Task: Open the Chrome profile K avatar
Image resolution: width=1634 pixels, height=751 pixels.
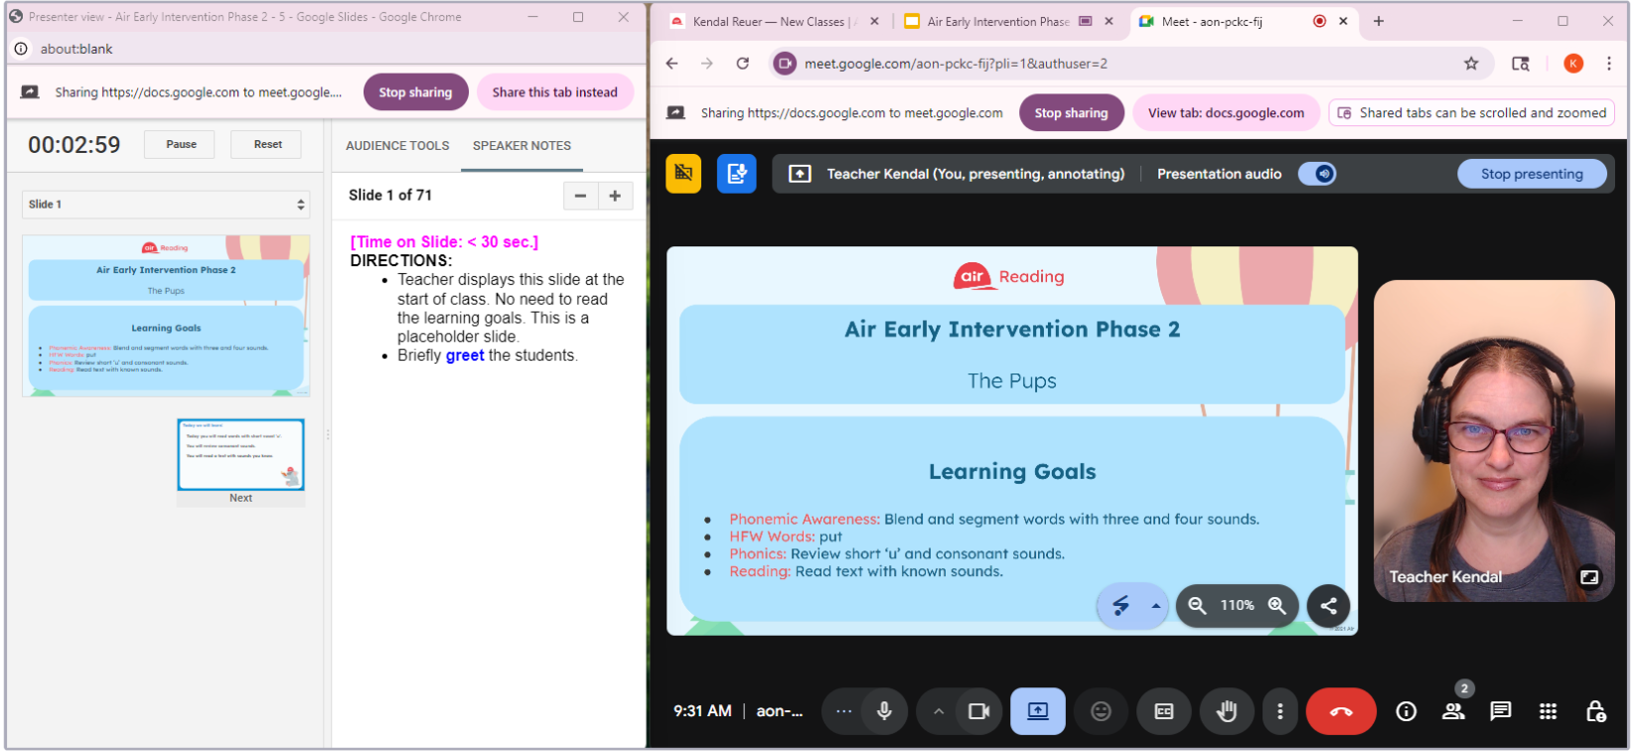Action: [x=1573, y=64]
